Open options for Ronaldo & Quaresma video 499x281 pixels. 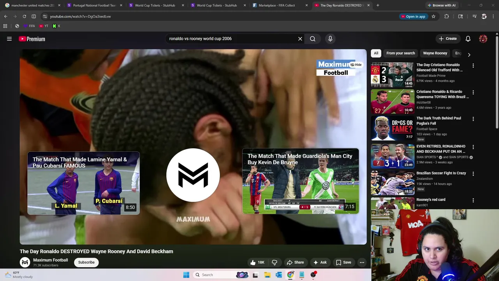[473, 92]
